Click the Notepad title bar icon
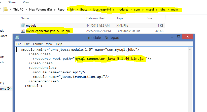The width and height of the screenshot is (207, 112). [17, 37]
